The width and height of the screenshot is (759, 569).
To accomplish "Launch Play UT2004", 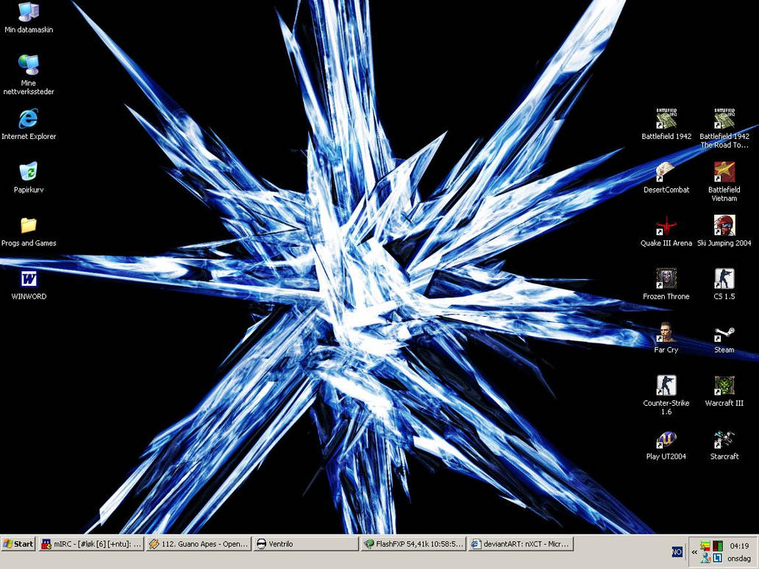I will click(x=666, y=439).
